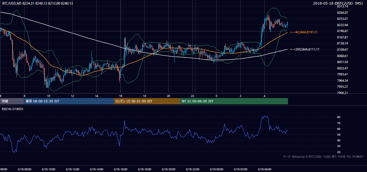Click price level 7964.34 on price axis
367x172 pixels.
[x=342, y=81]
